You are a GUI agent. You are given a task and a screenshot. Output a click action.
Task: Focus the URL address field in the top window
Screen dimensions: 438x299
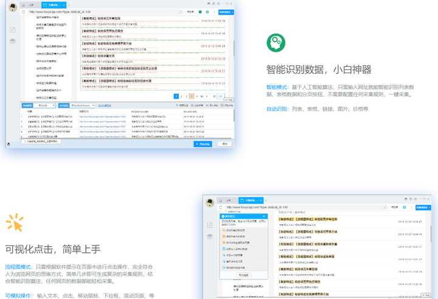click(x=103, y=12)
